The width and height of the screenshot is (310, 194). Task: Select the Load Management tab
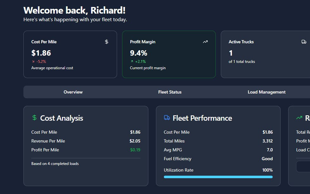tap(266, 92)
